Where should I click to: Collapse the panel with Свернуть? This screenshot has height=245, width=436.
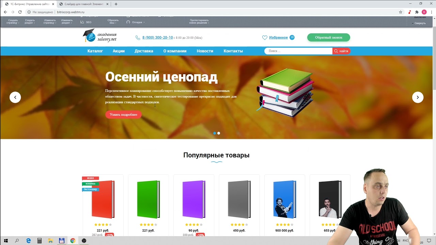coord(419,23)
